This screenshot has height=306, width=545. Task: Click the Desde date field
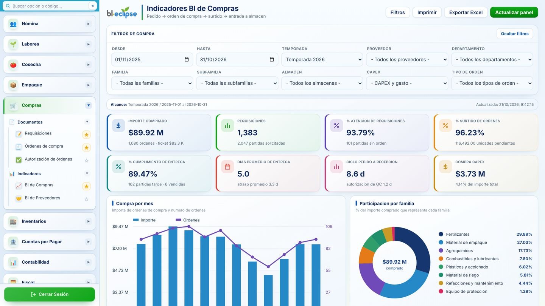click(x=152, y=59)
